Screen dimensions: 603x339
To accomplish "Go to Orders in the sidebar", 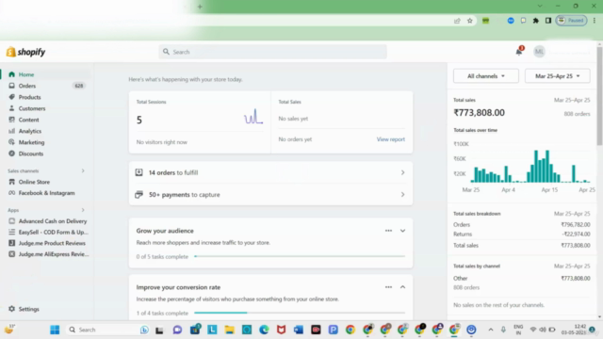I will click(x=27, y=86).
